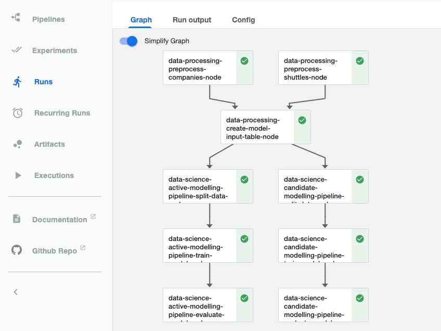Viewport: 441px width, 331px height.
Task: Open the Executions page
Action: [x=54, y=175]
